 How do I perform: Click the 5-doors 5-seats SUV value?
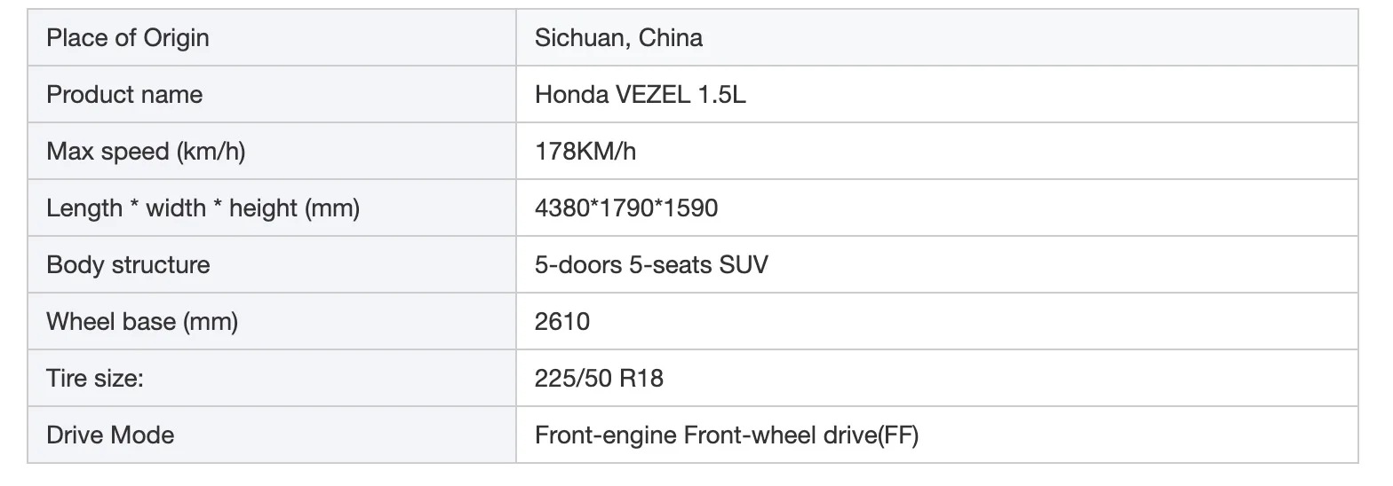pyautogui.click(x=651, y=265)
